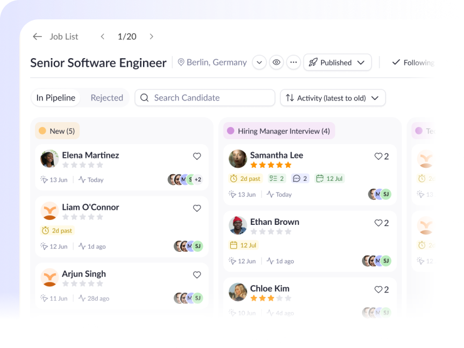Click the 12 Jul calendar badge on Samantha's card
Image resolution: width=464 pixels, height=348 pixels.
click(330, 179)
